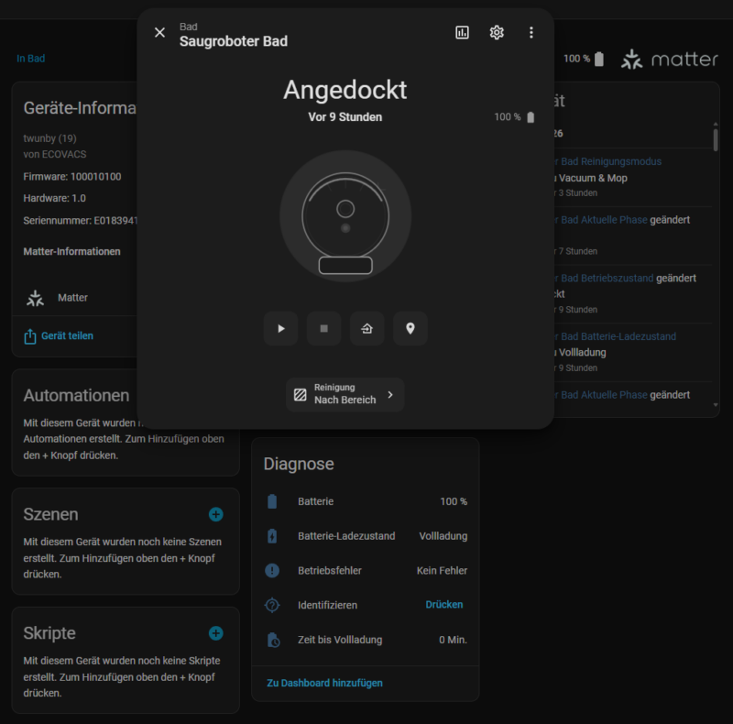Click the charging battery icon for Ladezustand
The image size is (733, 724).
[x=272, y=536]
